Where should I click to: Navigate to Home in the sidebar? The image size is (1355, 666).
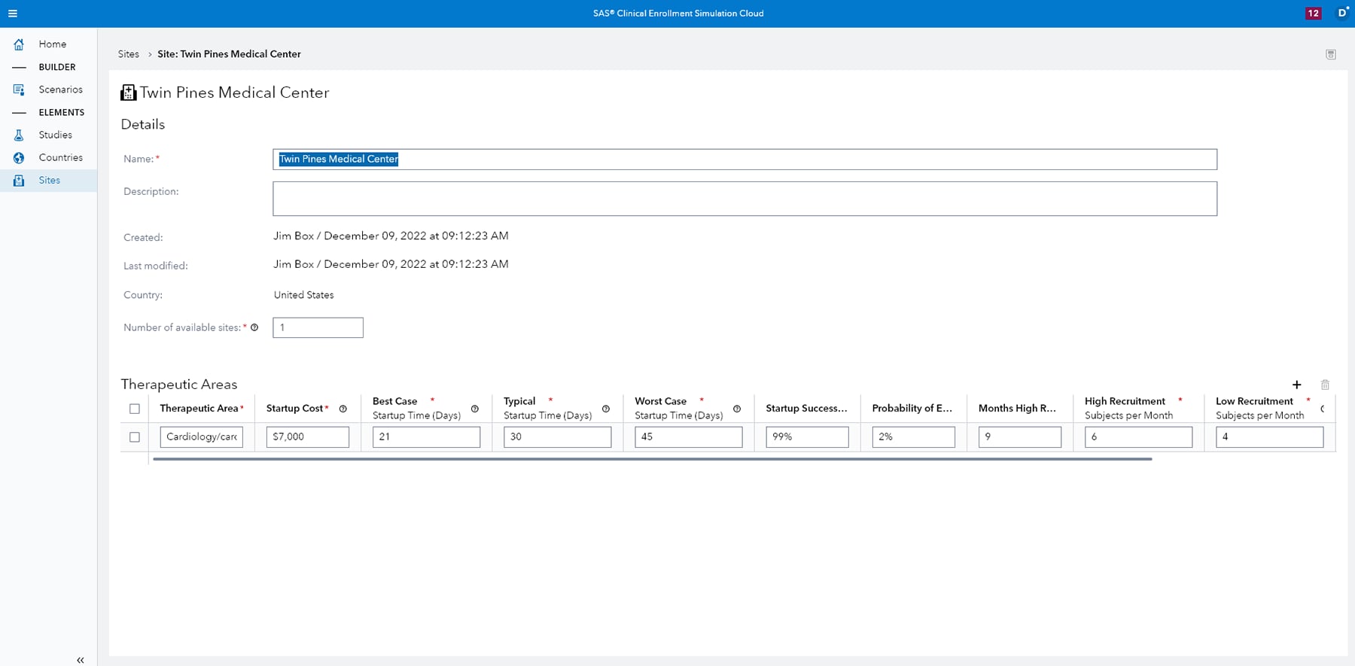click(52, 44)
